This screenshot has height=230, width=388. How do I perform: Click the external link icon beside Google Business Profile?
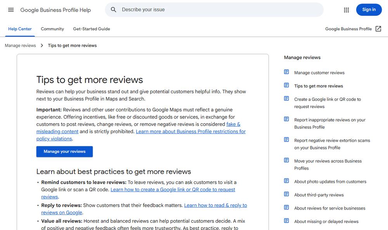tap(378, 29)
